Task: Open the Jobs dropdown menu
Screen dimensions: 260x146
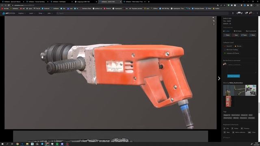Action: 50,13
